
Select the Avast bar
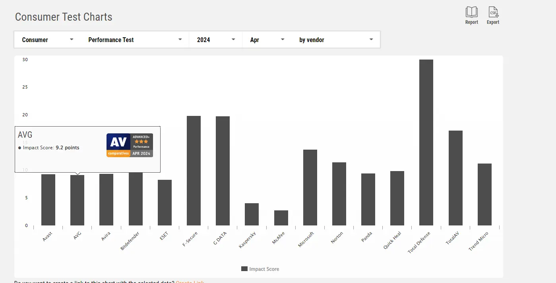(48, 200)
